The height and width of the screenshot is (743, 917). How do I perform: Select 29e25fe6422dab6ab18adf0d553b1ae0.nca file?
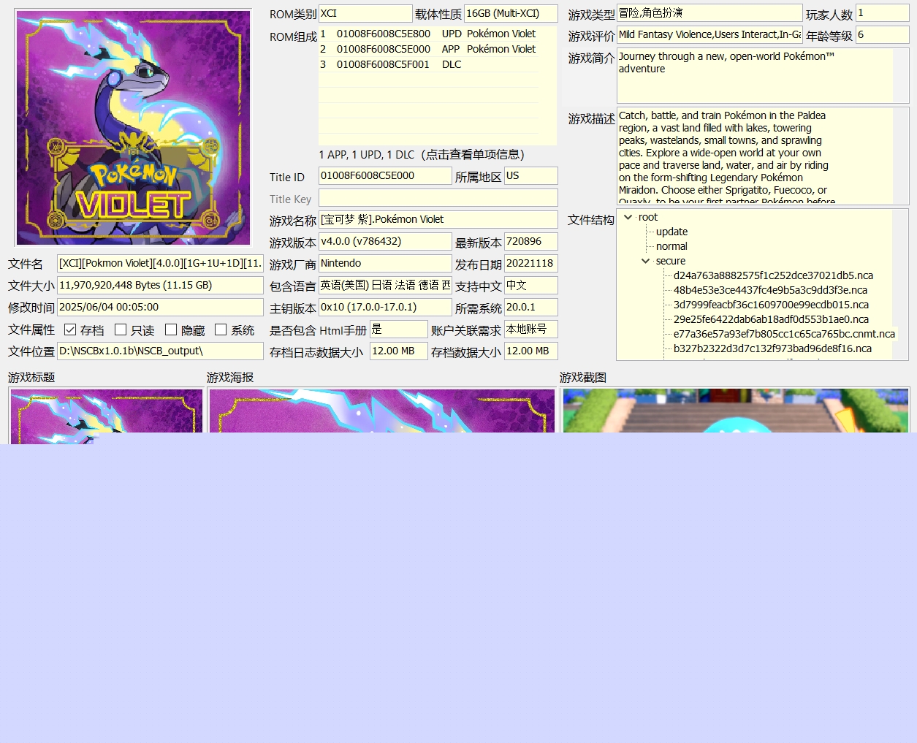click(771, 319)
